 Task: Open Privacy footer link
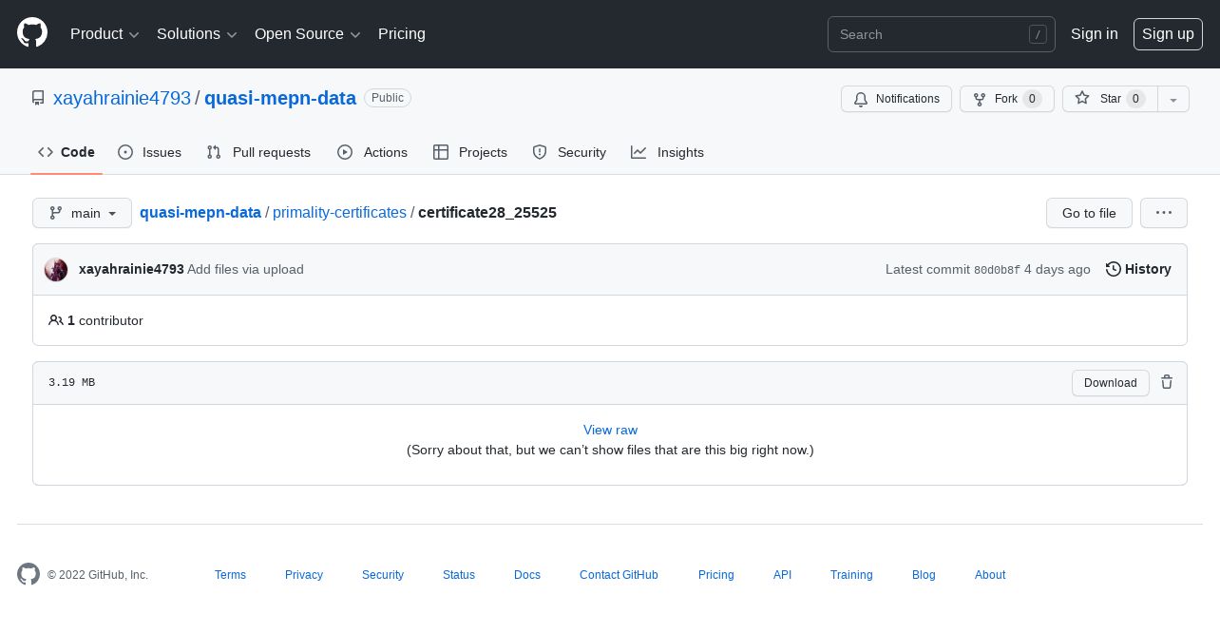304,575
